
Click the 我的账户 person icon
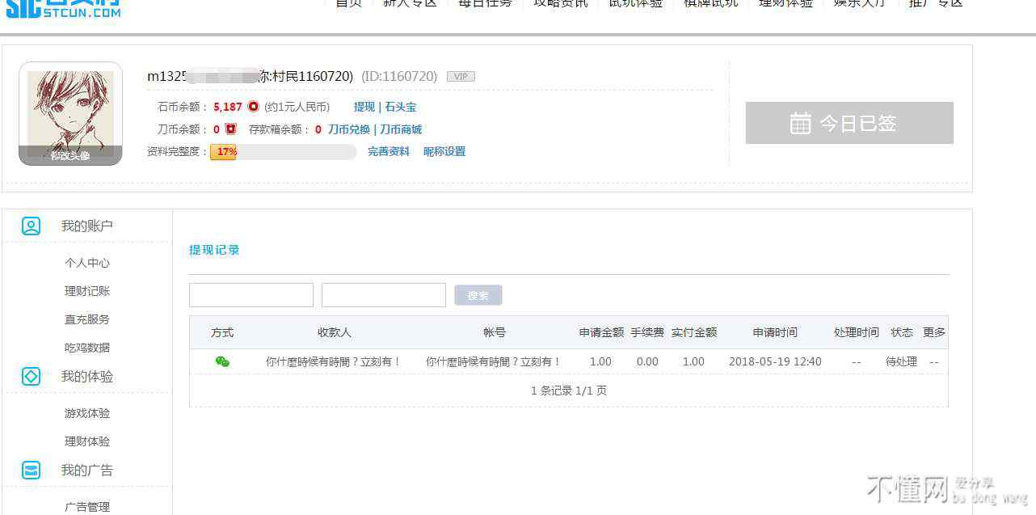pyautogui.click(x=31, y=226)
